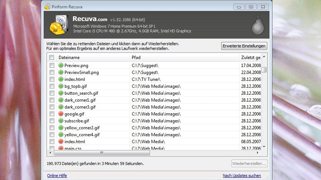This screenshot has width=321, height=180.
Task: Select the index.html name in TV Tuner row
Action: pyautogui.click(x=75, y=79)
